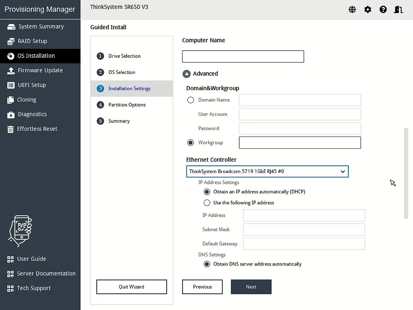Click the OS Installation disc icon

coord(11,56)
